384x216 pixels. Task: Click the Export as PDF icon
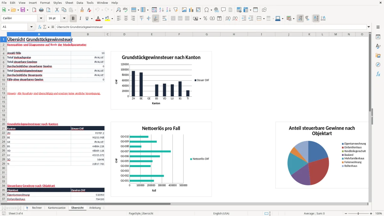[x=34, y=10]
